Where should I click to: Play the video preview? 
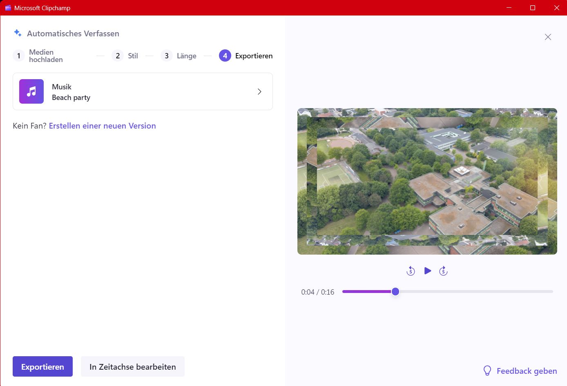pos(427,271)
